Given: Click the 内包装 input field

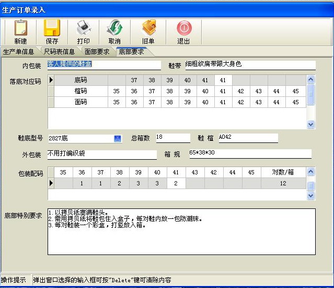Looking at the screenshot, I should pos(104,65).
